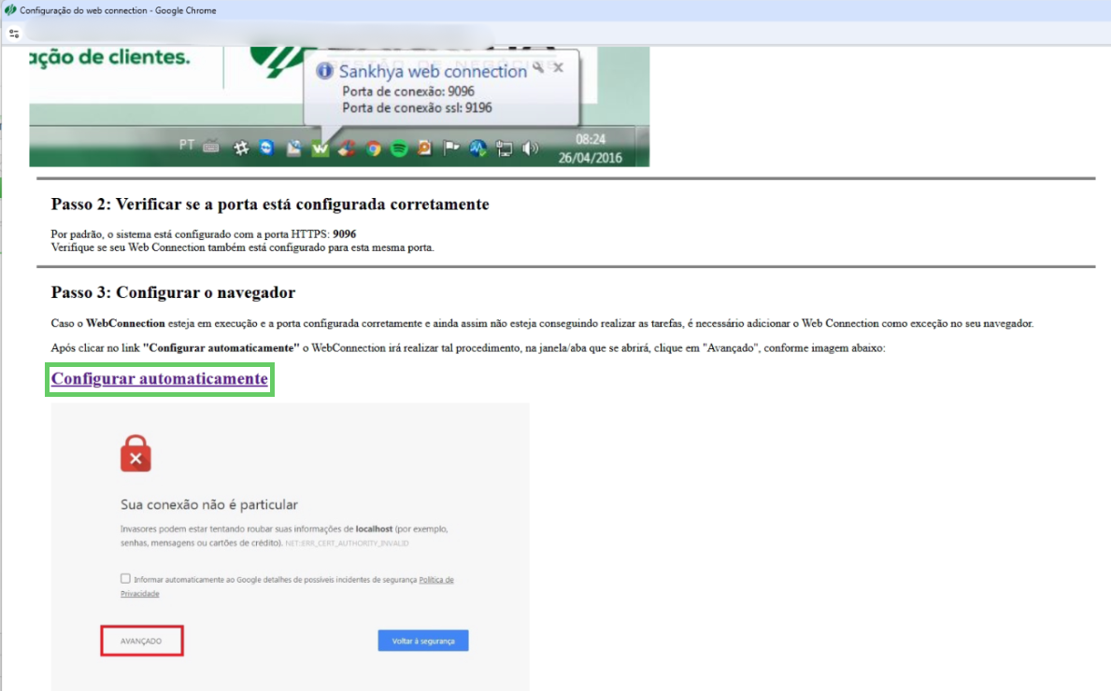1111x691 pixels.
Task: Open the site information icon in Chrome's address bar
Action: pyautogui.click(x=14, y=34)
